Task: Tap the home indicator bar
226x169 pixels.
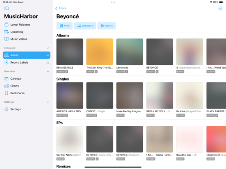Action: [x=113, y=167]
